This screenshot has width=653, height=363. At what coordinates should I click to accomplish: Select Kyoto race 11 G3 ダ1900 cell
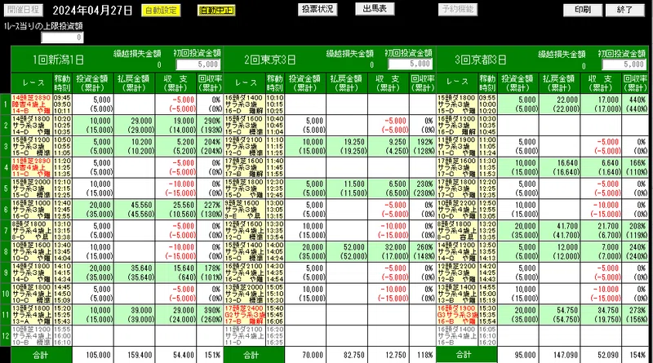(x=457, y=315)
